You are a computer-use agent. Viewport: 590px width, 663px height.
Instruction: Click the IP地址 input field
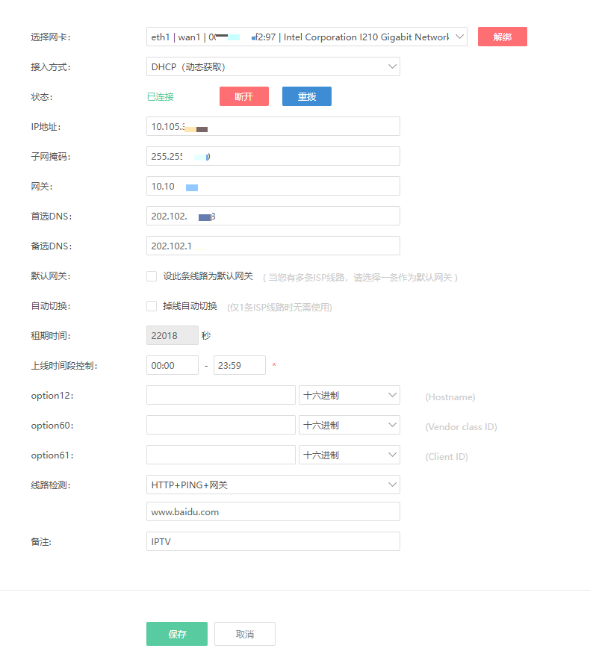tap(273, 126)
